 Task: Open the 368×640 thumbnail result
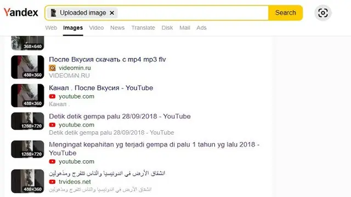click(27, 43)
